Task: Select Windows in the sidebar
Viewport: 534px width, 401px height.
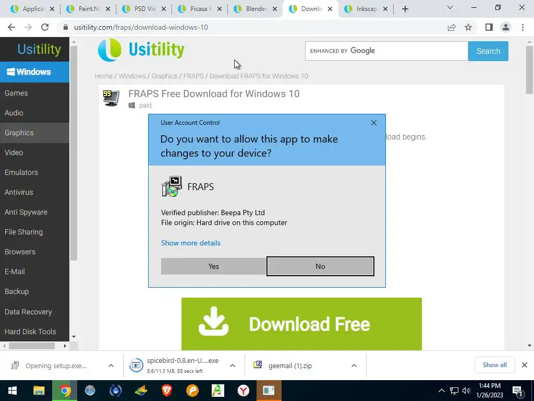Action: click(x=34, y=72)
